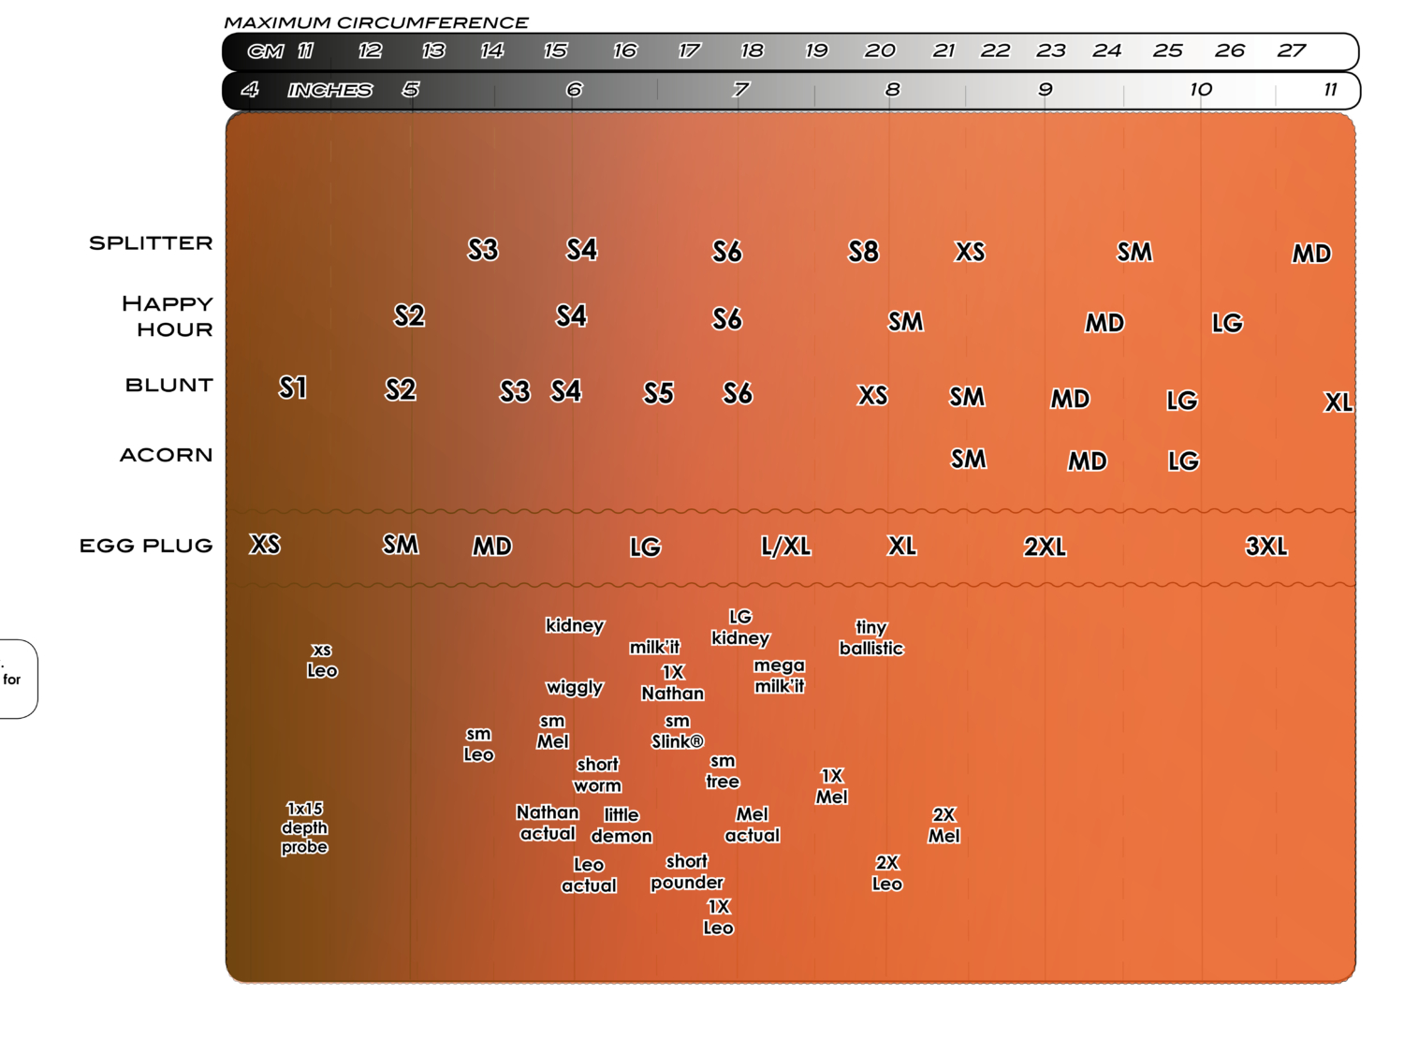Viewport: 1404px width, 1053px height.
Task: Click the 3XL Egg Plug size
Action: (1266, 547)
